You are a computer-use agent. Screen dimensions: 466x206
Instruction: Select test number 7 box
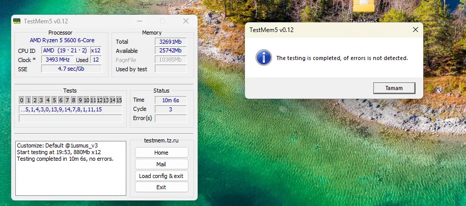[x=67, y=100]
